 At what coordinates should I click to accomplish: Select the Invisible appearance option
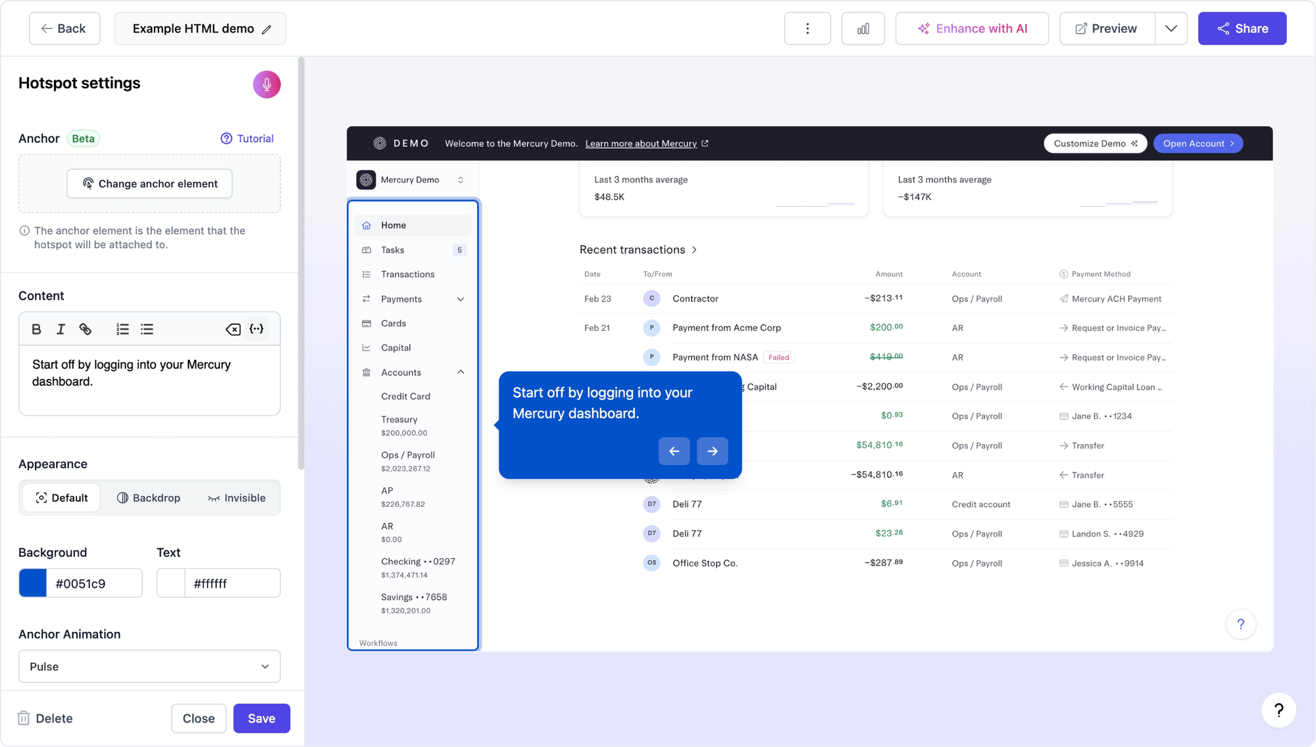pos(236,498)
